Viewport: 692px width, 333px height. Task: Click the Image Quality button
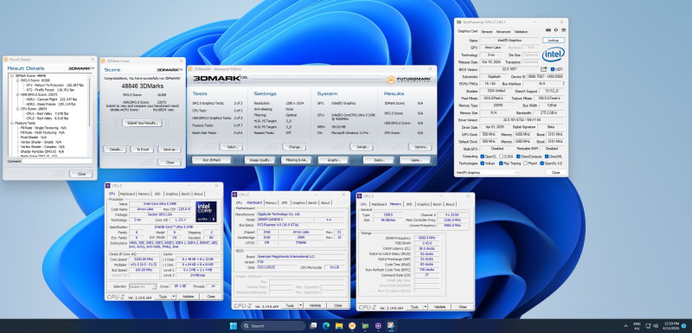[x=260, y=160]
